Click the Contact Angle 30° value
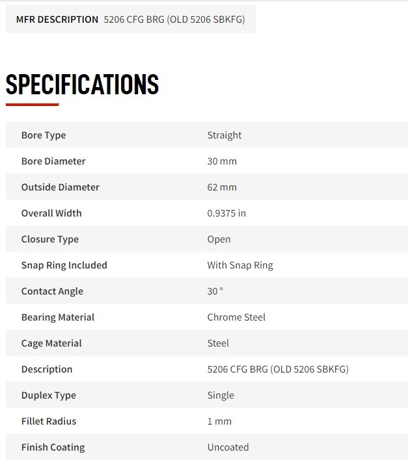 tap(215, 291)
